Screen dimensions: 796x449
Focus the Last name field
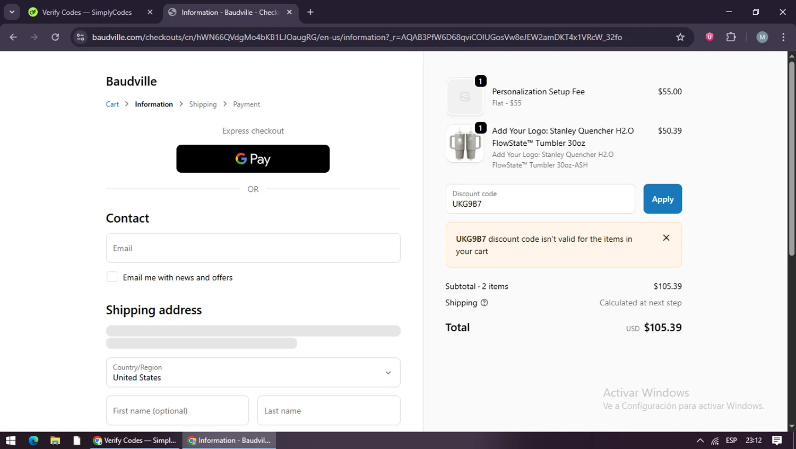coord(328,410)
